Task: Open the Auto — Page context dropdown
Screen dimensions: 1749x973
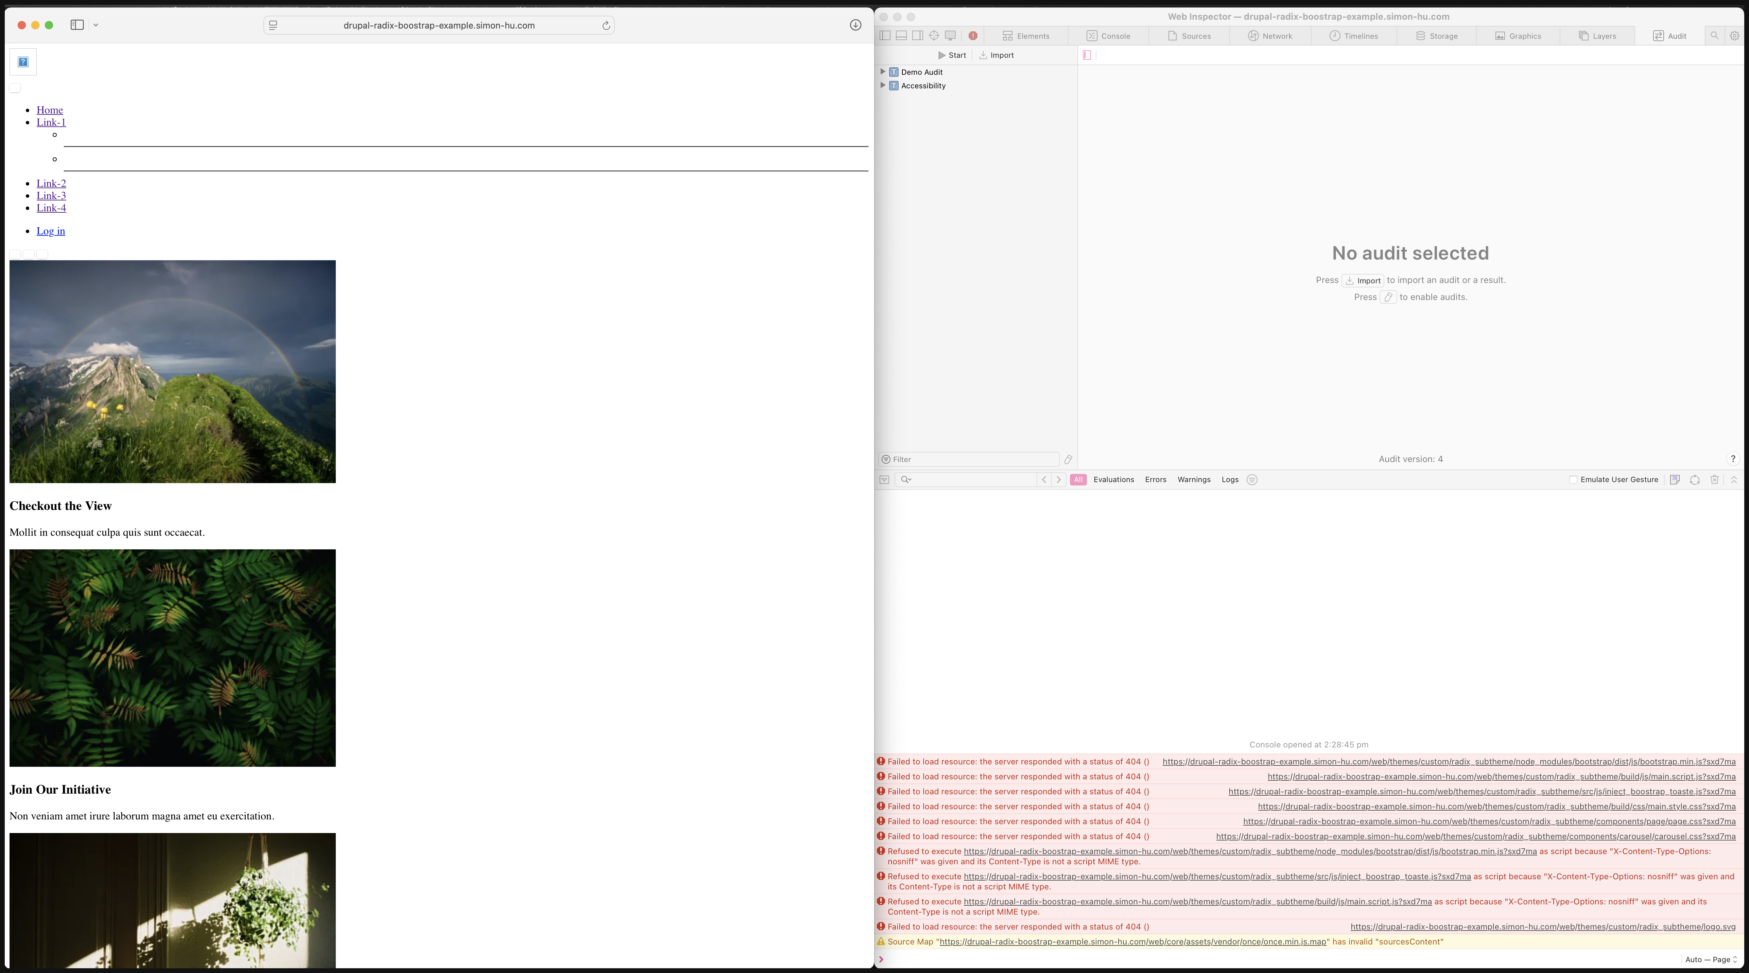Action: [x=1710, y=959]
